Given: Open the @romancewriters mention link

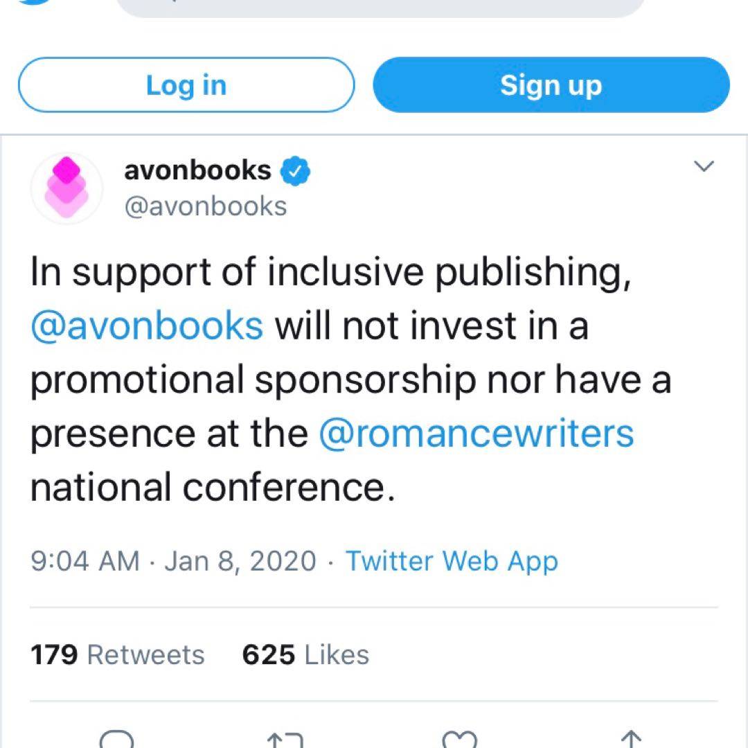Looking at the screenshot, I should click(x=476, y=434).
